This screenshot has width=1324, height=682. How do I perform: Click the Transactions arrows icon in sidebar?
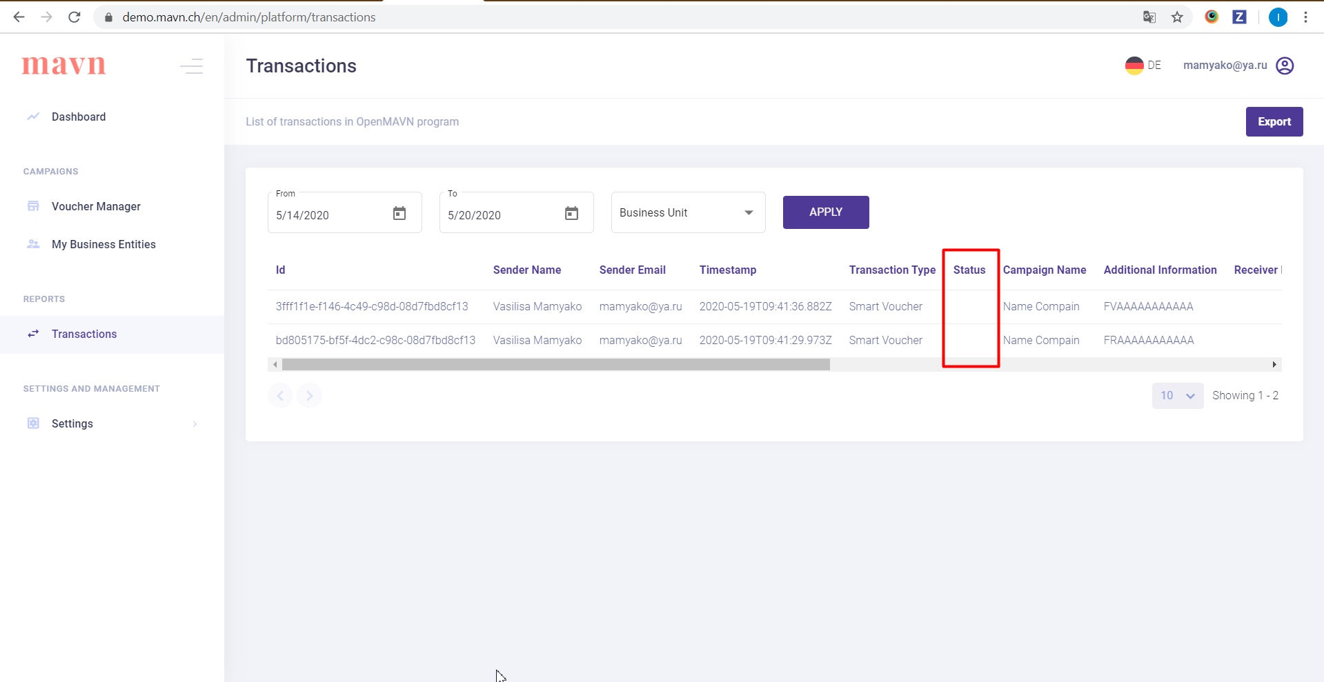33,334
